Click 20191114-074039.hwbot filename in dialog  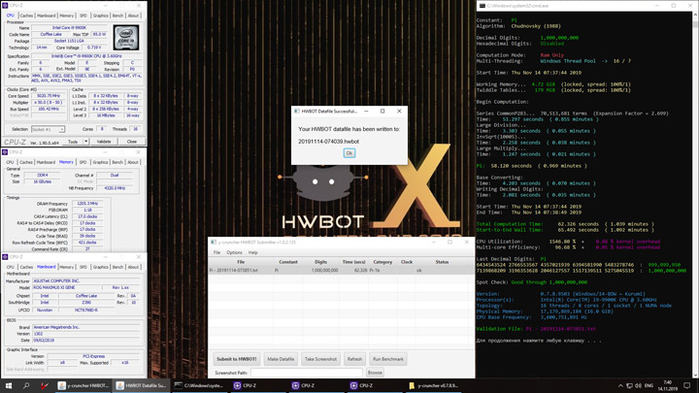(328, 142)
